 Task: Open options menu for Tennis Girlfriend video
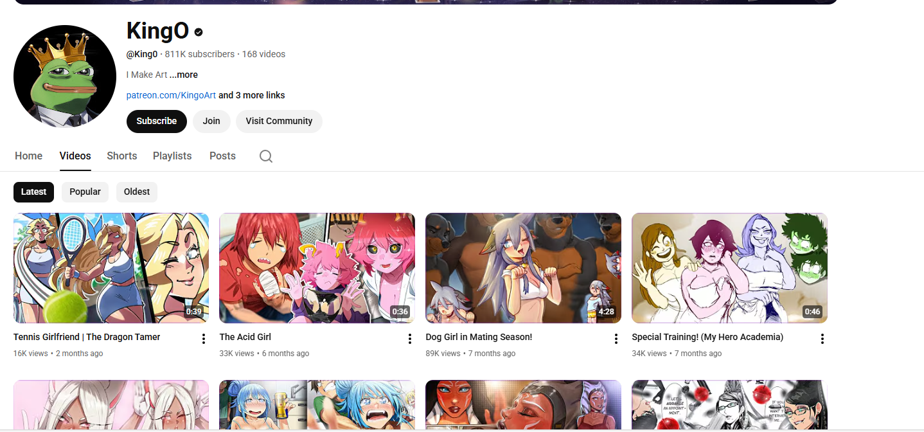tap(204, 339)
